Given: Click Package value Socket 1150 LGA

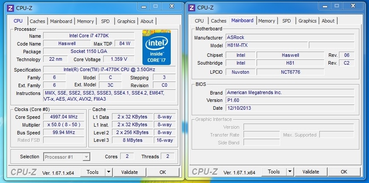Looking at the screenshot, I should click(89, 51).
